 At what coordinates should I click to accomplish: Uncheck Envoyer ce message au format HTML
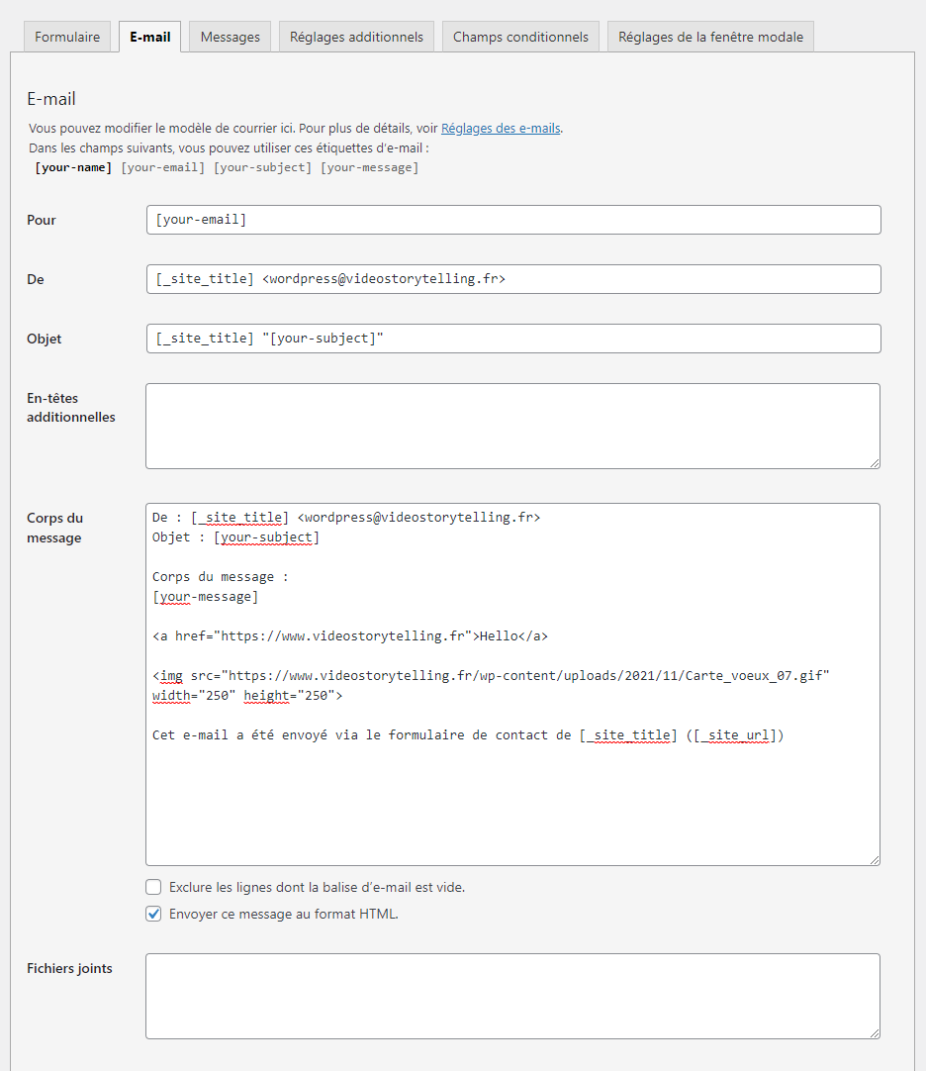pyautogui.click(x=153, y=914)
